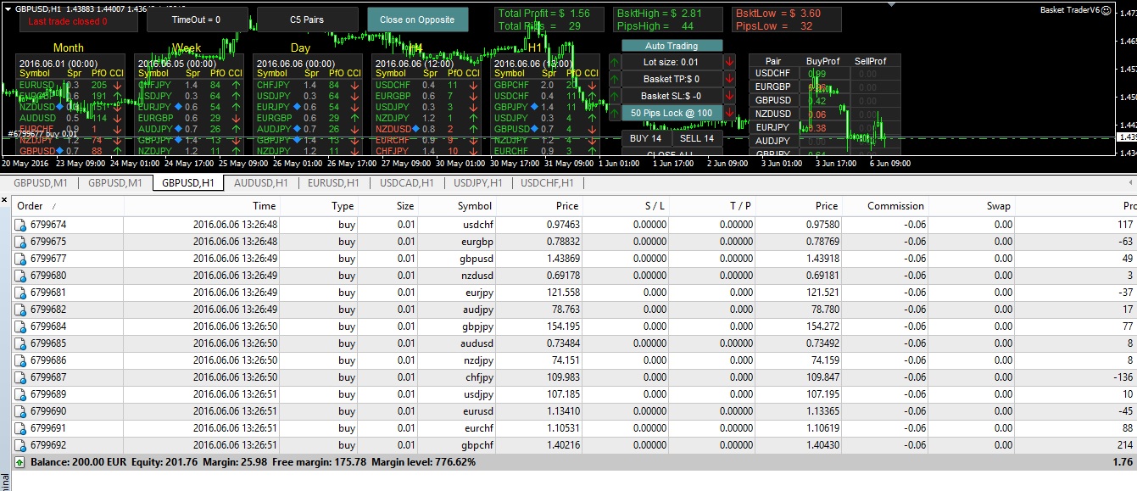Click order icon for 6799692 gbpchf
Viewport: 1137px width, 491px height.
pos(20,445)
